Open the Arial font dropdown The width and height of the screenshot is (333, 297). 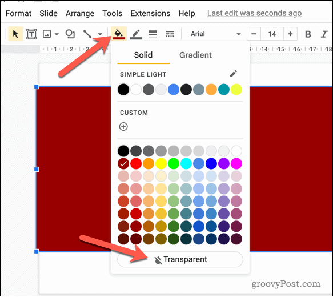coord(215,34)
